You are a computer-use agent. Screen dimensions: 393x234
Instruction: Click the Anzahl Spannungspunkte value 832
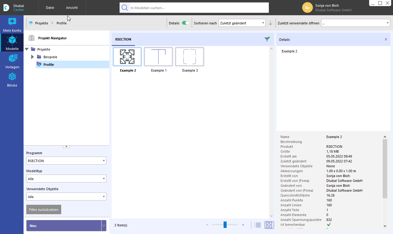pos(329,220)
